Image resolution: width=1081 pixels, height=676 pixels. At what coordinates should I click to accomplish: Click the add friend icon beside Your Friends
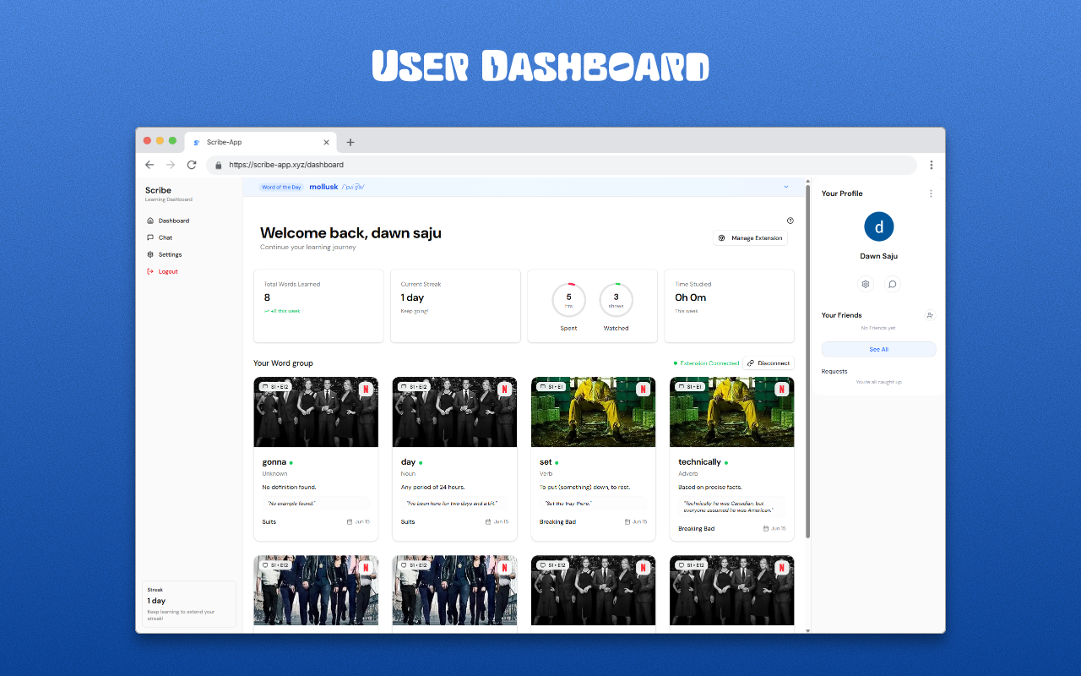[930, 315]
